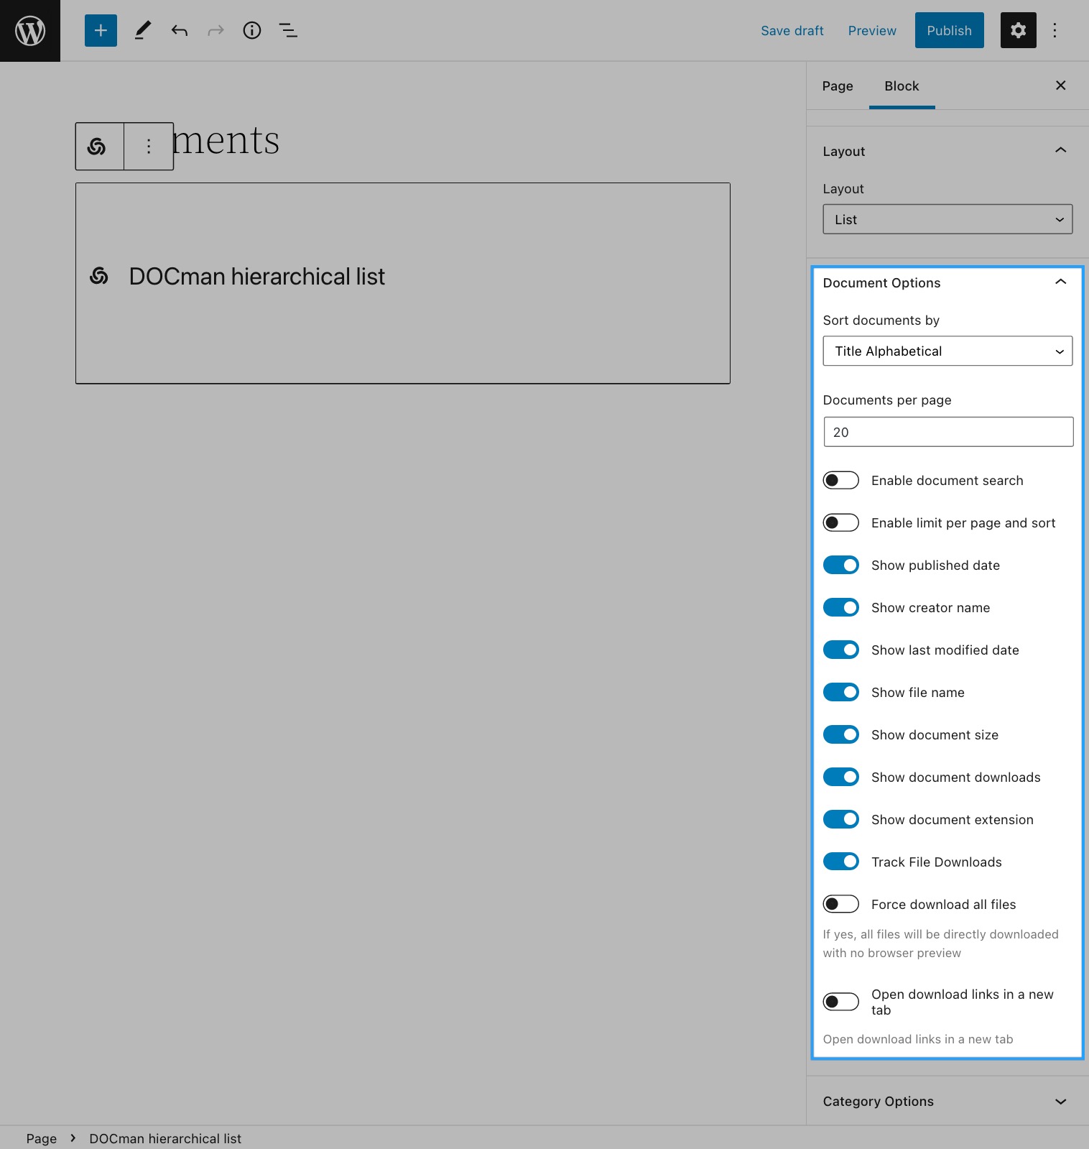
Task: Click the Documents per page input field
Action: pyautogui.click(x=948, y=432)
